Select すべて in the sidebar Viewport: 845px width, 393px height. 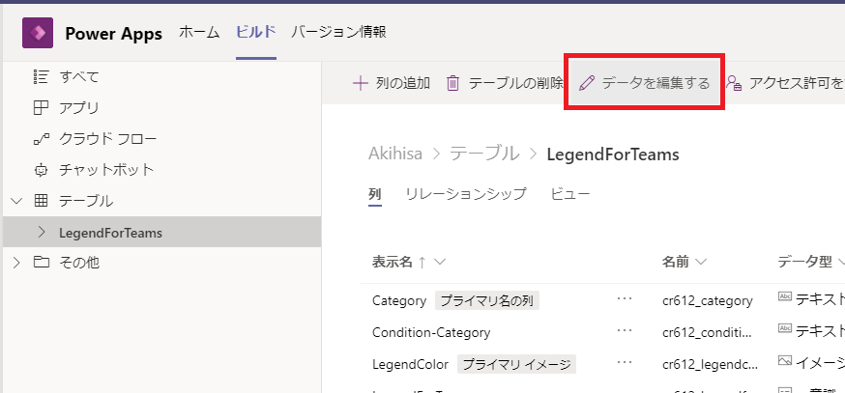click(79, 77)
